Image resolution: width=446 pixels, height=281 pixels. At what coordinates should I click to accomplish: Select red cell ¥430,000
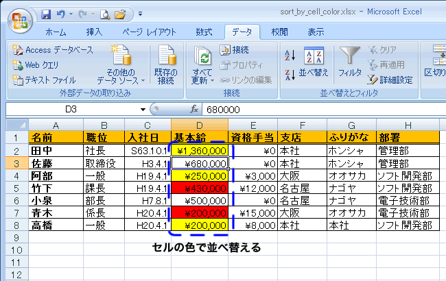pos(200,188)
